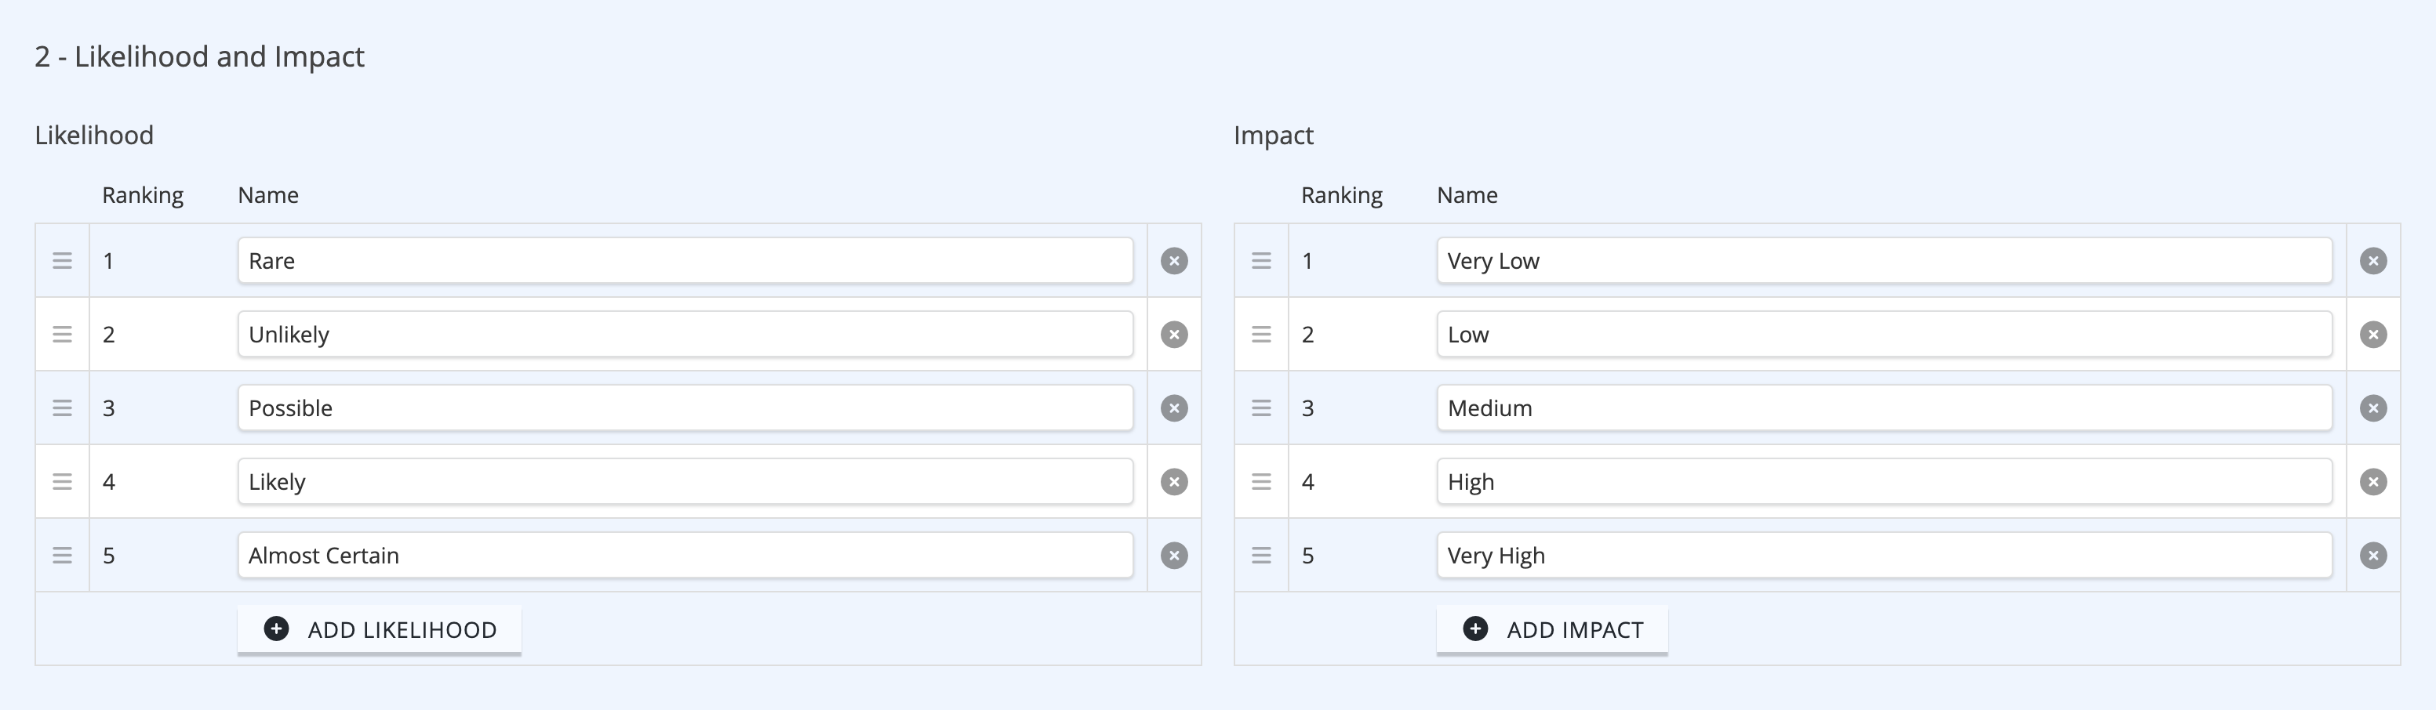This screenshot has height=710, width=2436.
Task: Select the Almost Certain name input
Action: click(685, 556)
